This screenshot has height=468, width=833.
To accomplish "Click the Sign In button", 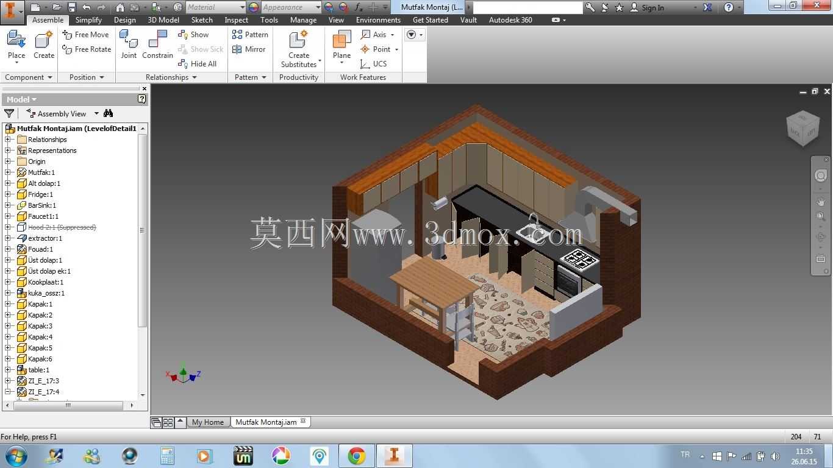I will click(647, 7).
